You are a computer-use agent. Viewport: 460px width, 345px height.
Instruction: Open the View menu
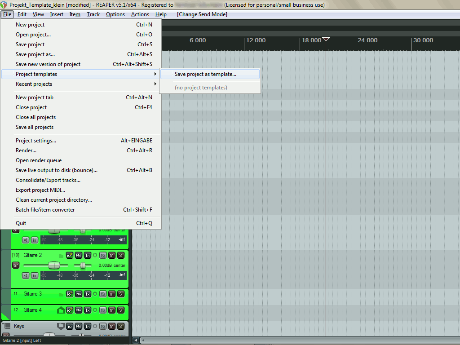pyautogui.click(x=38, y=14)
